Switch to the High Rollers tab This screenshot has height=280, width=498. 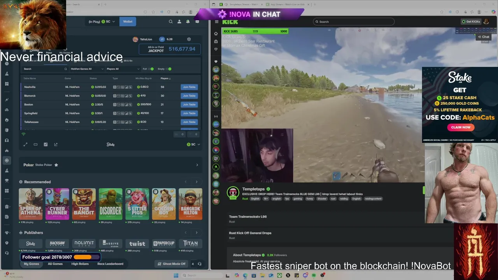point(80,264)
